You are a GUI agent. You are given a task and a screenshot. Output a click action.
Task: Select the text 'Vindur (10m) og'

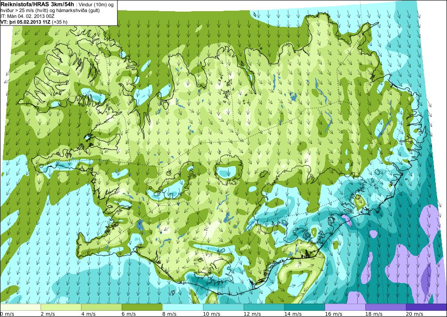(96, 4)
